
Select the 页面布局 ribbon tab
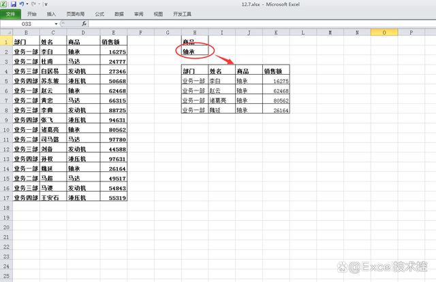[x=76, y=14]
